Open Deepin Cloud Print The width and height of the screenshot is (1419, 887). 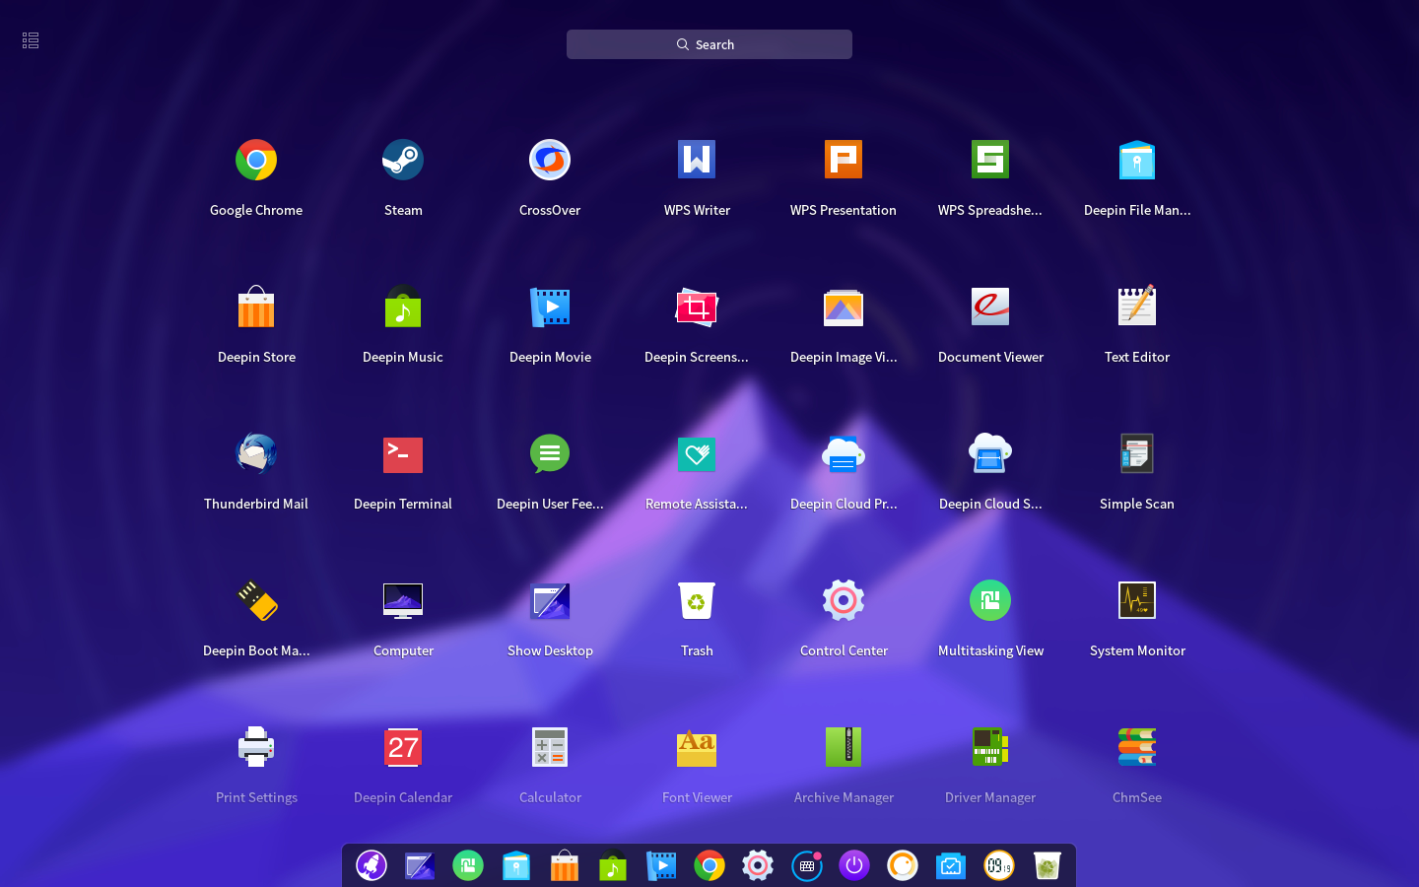click(x=844, y=453)
